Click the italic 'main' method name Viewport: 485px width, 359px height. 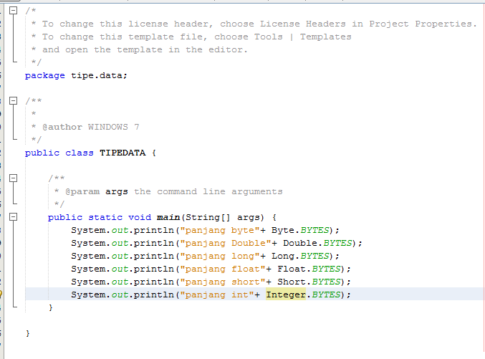tap(168, 217)
